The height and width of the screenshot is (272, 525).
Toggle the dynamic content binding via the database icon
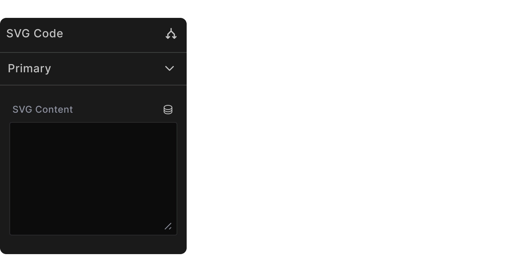pyautogui.click(x=168, y=110)
